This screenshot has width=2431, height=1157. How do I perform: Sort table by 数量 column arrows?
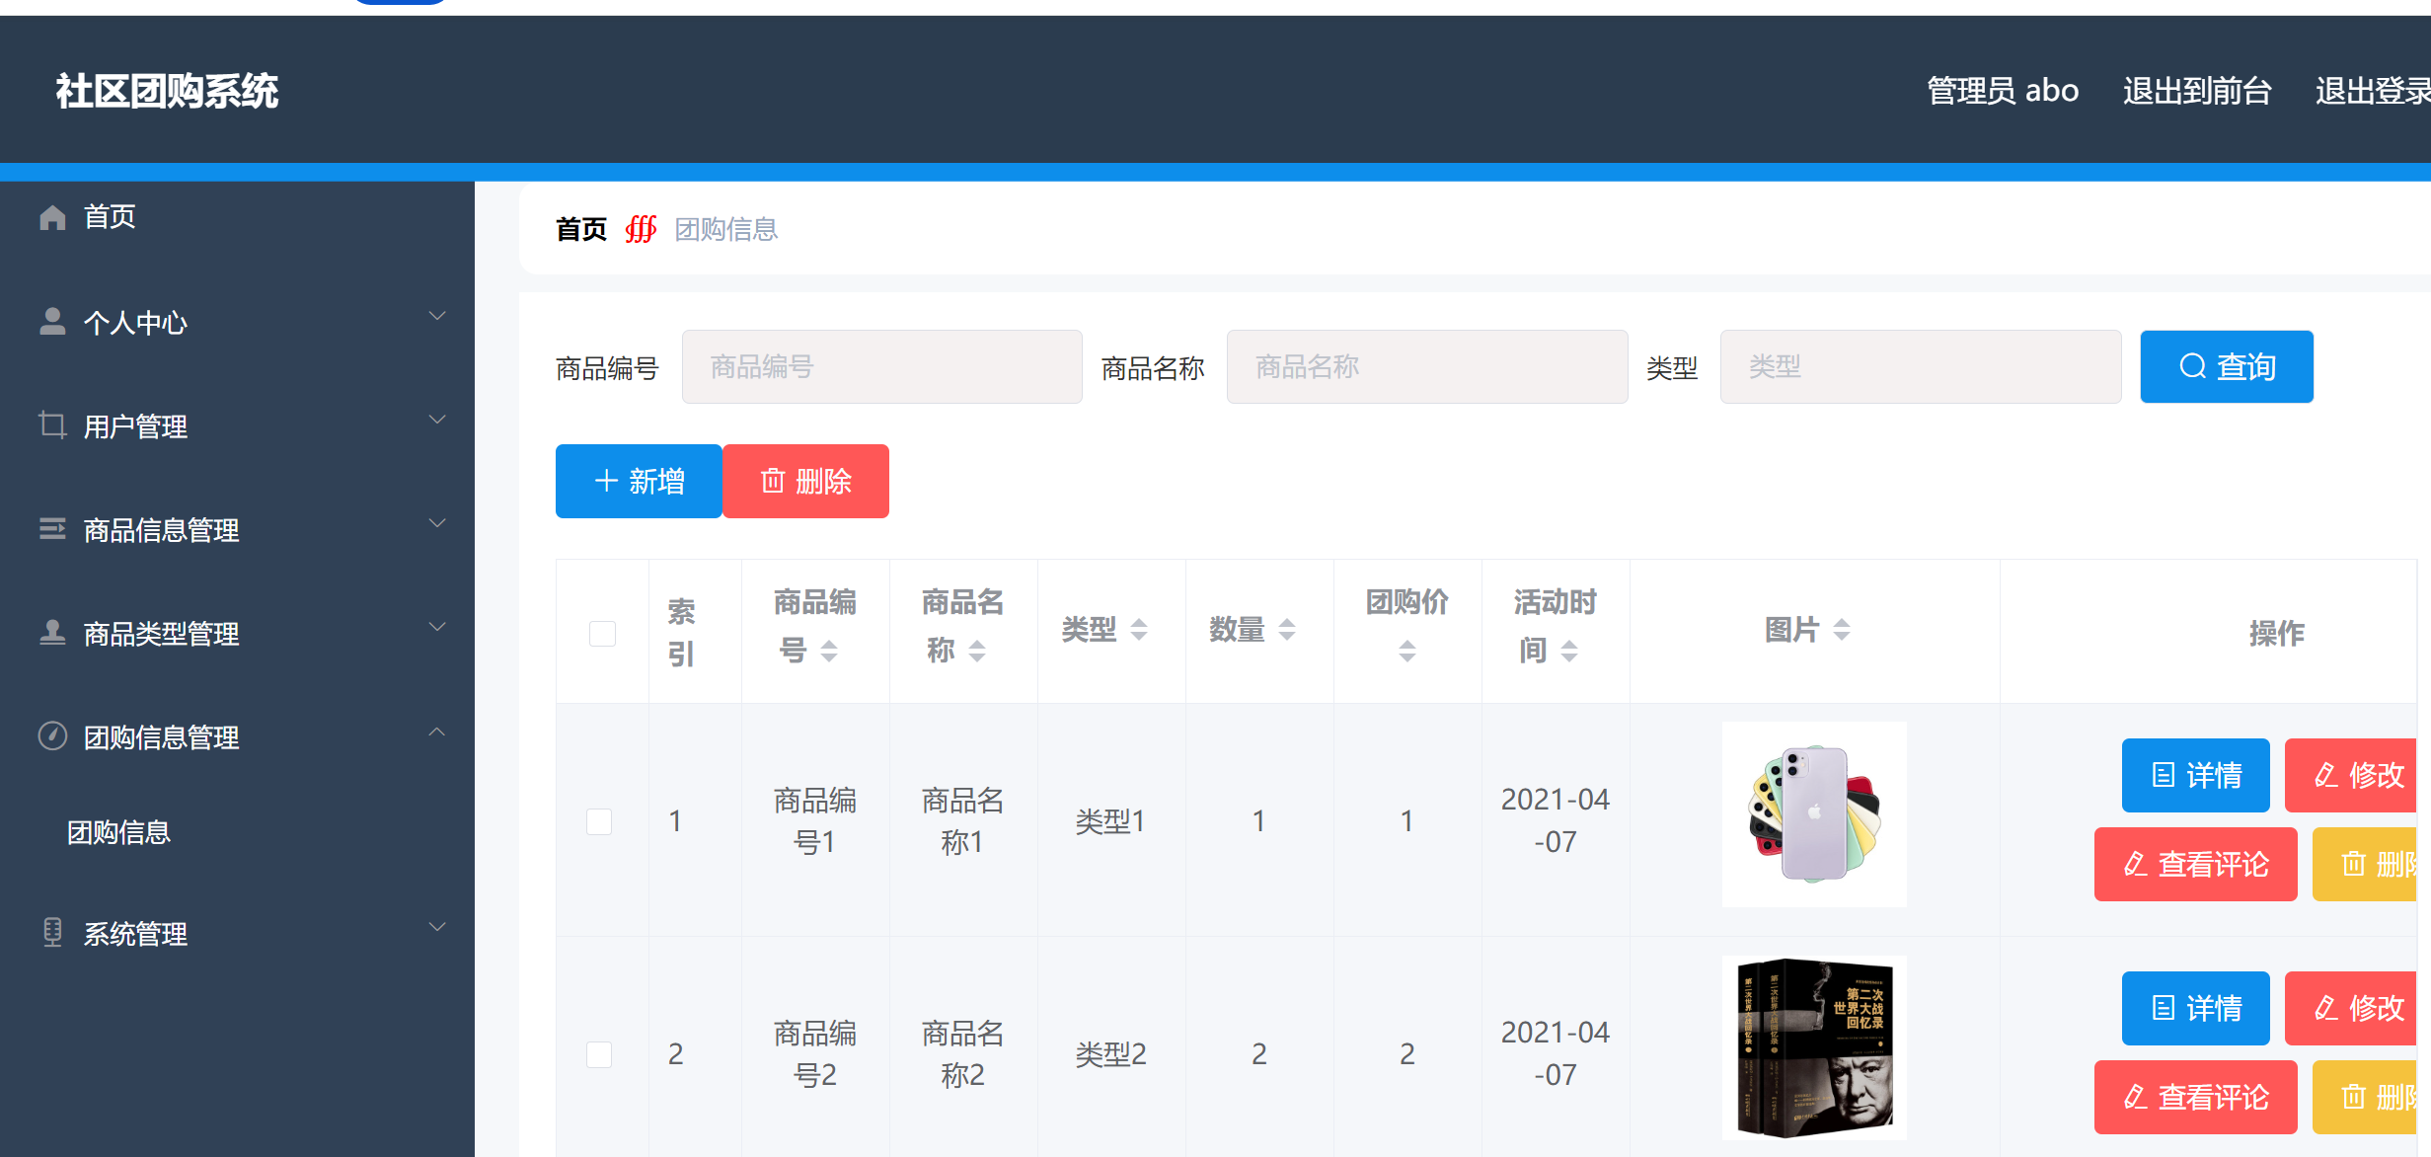[x=1287, y=630]
